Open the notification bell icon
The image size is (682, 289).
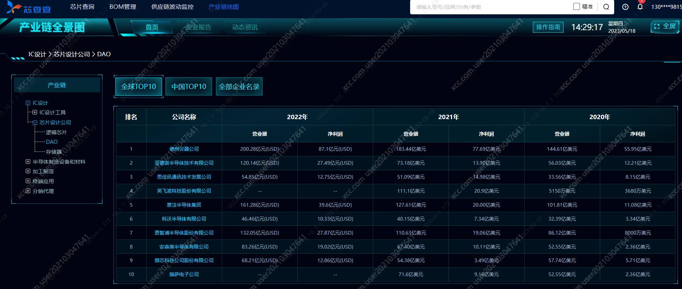tap(640, 7)
